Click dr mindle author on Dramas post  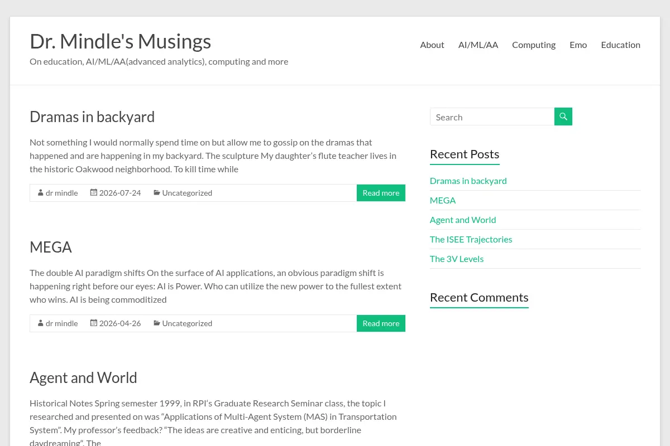(62, 193)
